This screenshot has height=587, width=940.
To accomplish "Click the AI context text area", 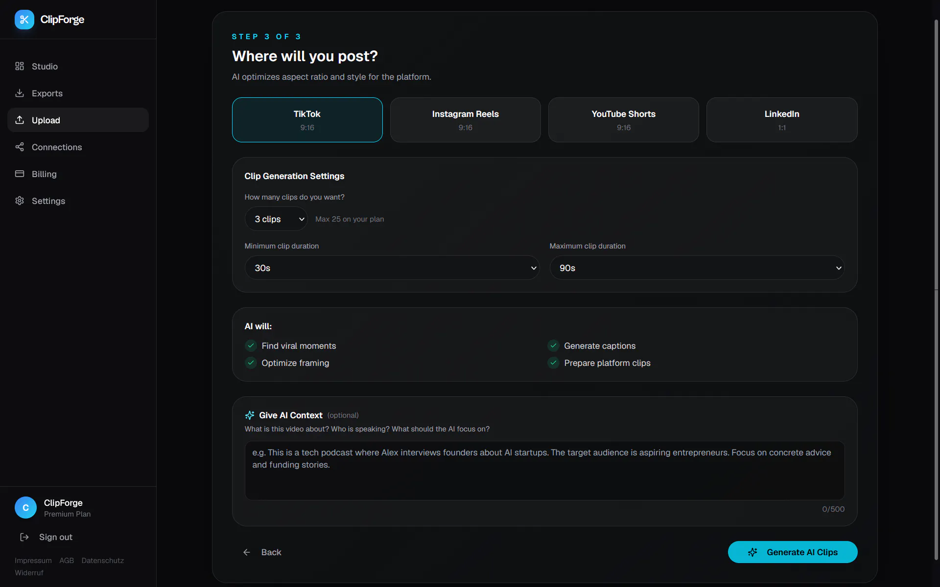I will click(x=544, y=471).
